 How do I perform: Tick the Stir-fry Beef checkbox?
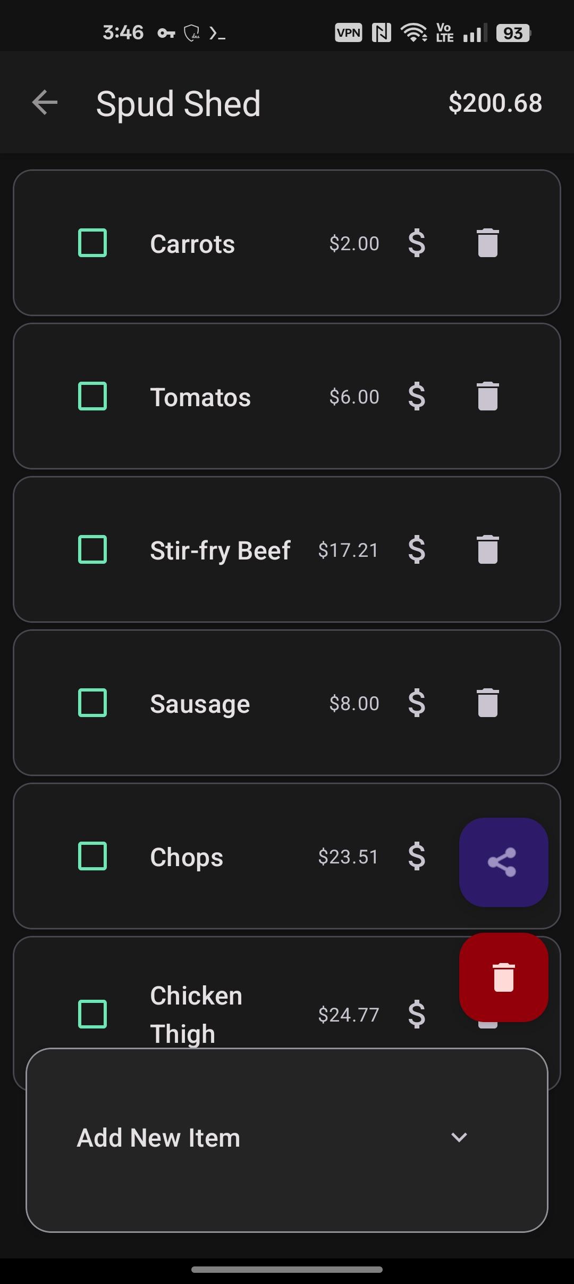point(92,550)
